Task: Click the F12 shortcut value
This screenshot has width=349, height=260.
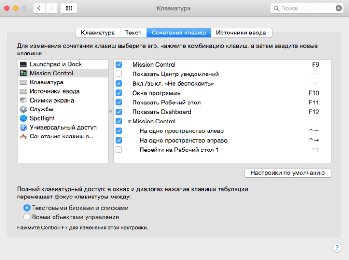Action: tap(314, 112)
